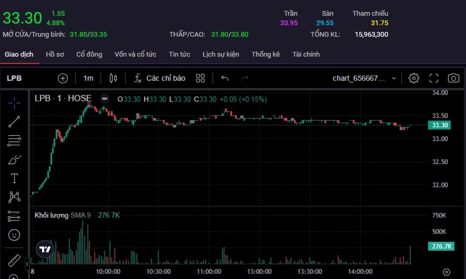Switch to the Hồ sơ tab
This screenshot has width=466, height=279.
pos(55,54)
